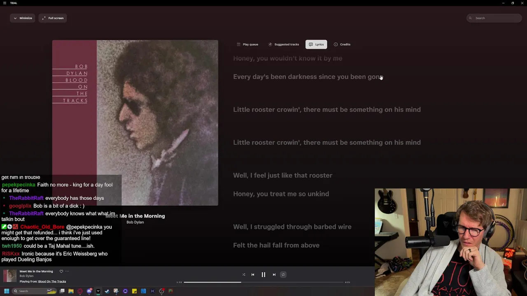
Task: Switch to Play queue tab
Action: click(x=247, y=44)
